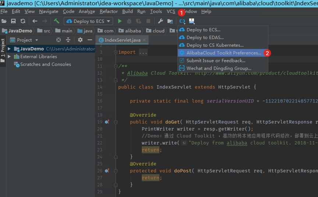Open the Refactor menu
The height and width of the screenshot is (197, 318).
click(x=109, y=11)
